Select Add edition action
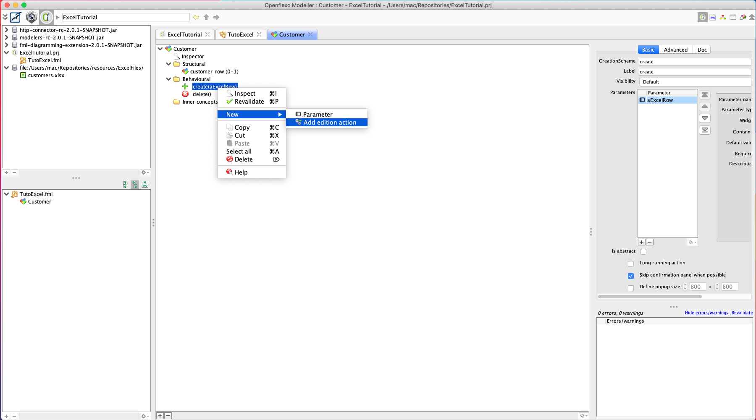 (x=327, y=123)
